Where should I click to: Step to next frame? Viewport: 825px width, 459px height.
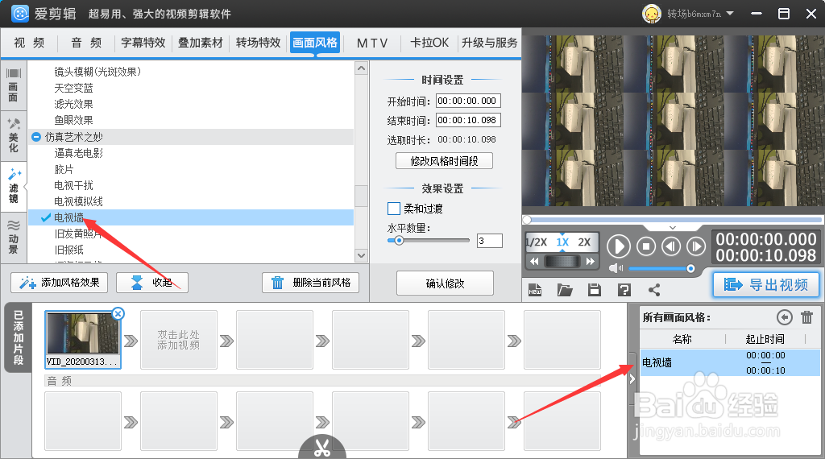click(695, 246)
